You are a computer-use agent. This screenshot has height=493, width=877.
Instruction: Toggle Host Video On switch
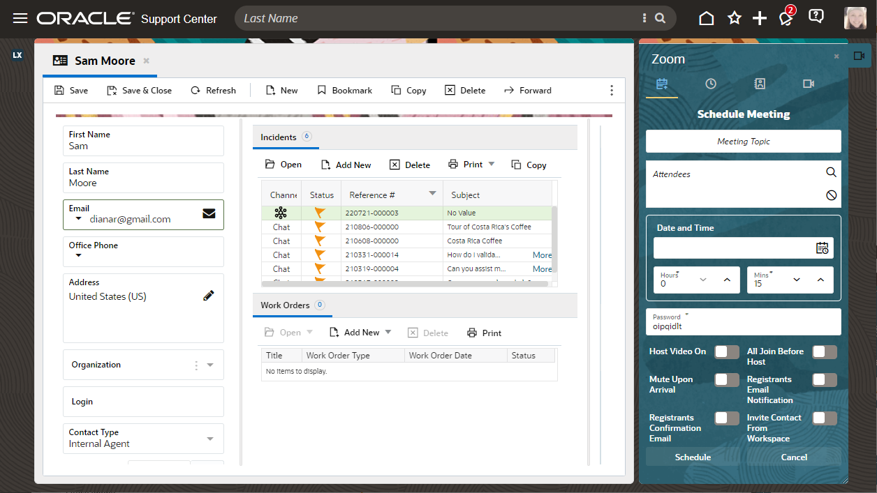tap(727, 351)
